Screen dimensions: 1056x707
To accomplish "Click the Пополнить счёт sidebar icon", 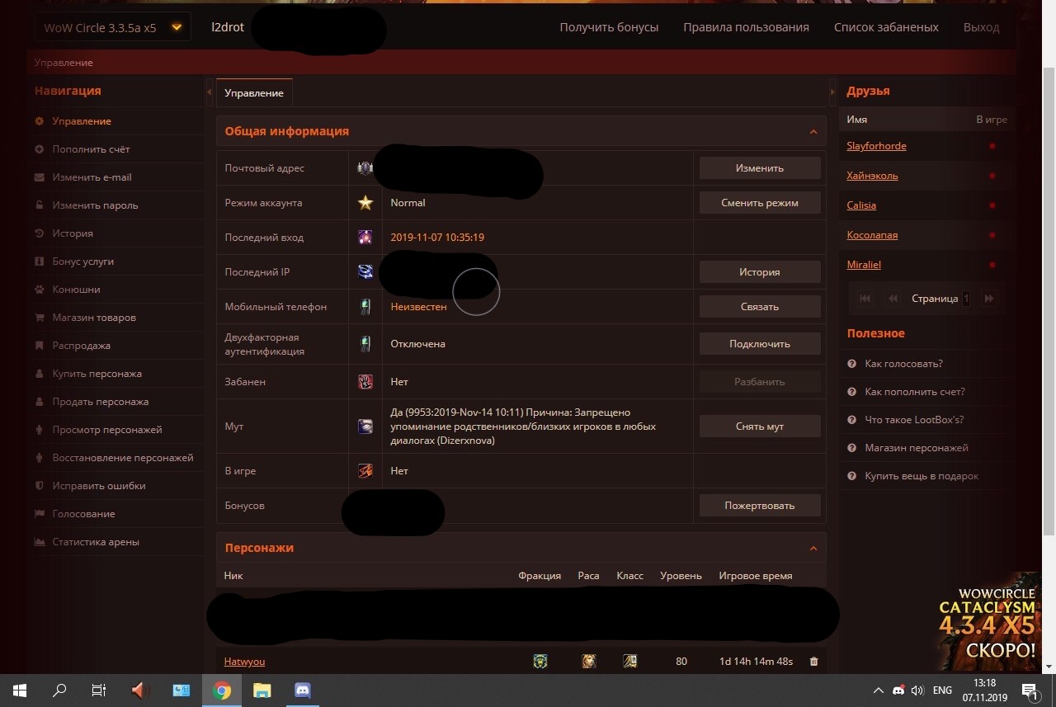I will click(x=40, y=149).
